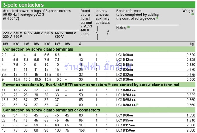Click weight value 0.330
This screenshot has height=133, width=197.
click(191, 65)
